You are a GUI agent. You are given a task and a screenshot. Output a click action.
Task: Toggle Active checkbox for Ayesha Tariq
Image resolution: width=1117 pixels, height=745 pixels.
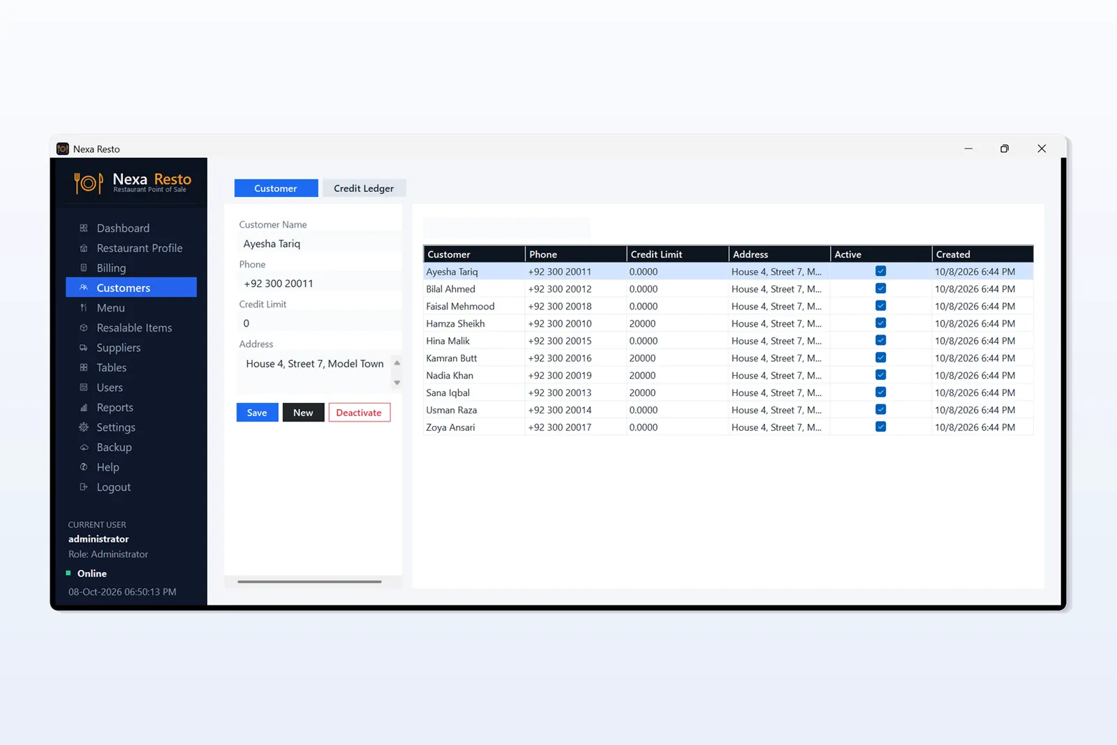880,272
